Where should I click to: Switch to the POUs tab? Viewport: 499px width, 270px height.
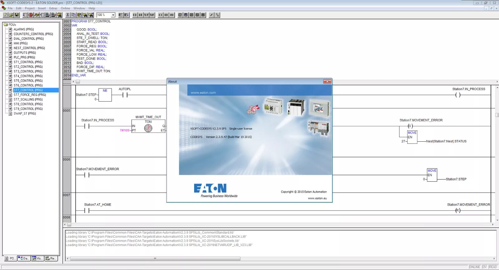tap(10, 258)
